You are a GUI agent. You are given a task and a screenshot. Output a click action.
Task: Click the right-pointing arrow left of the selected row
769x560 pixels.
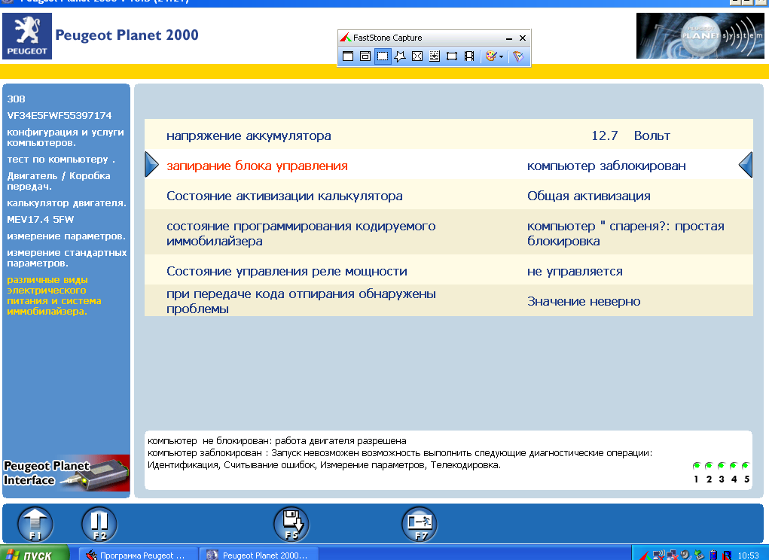click(x=151, y=165)
